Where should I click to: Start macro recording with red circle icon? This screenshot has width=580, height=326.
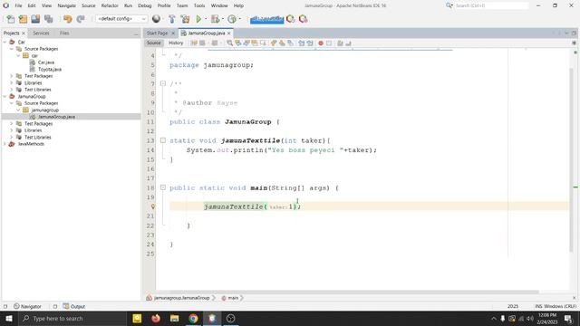[x=321, y=43]
